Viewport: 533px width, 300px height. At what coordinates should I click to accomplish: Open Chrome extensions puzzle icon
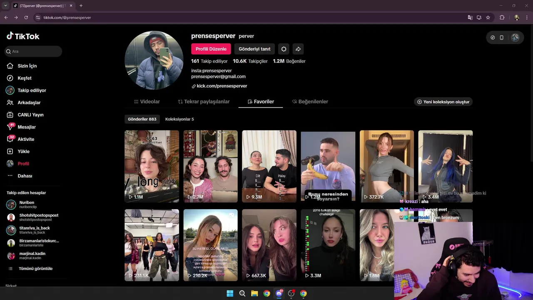coord(502,17)
